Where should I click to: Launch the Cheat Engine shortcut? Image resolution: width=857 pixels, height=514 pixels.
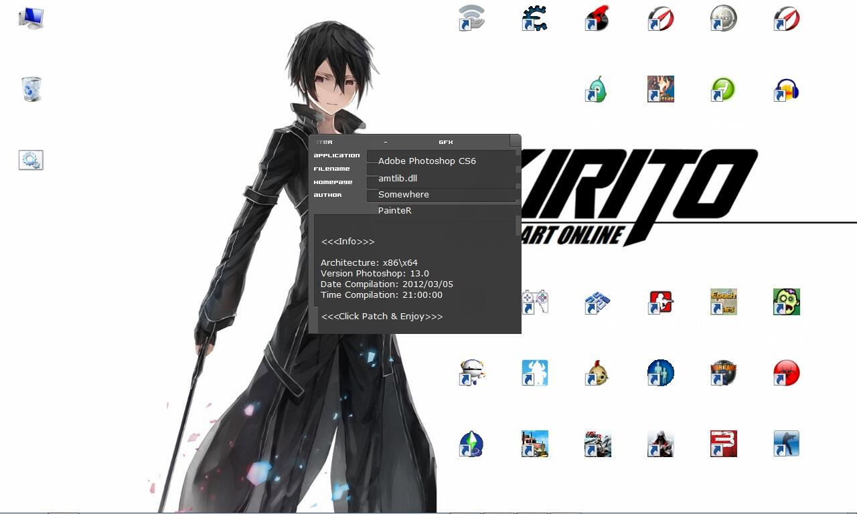click(x=534, y=18)
